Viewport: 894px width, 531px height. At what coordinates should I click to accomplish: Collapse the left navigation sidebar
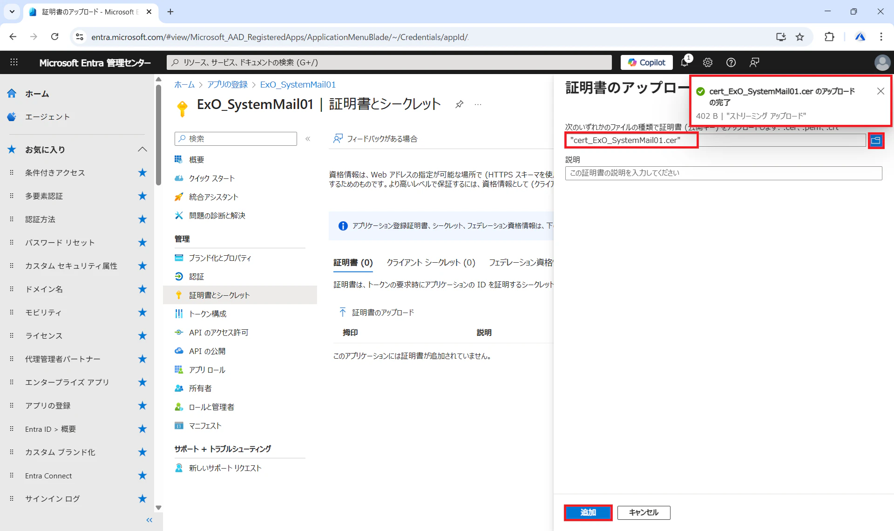pos(149,520)
